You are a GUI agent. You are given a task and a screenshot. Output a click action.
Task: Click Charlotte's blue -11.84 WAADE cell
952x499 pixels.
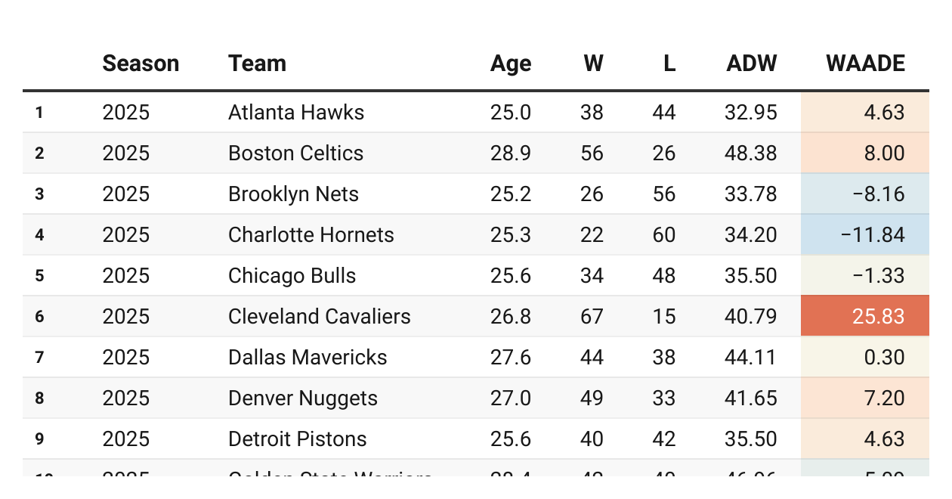pos(865,234)
